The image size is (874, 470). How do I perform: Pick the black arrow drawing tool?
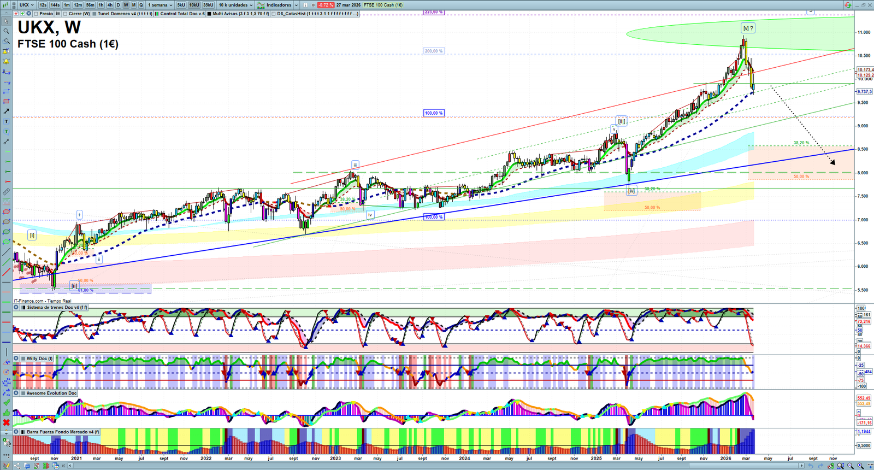7,111
